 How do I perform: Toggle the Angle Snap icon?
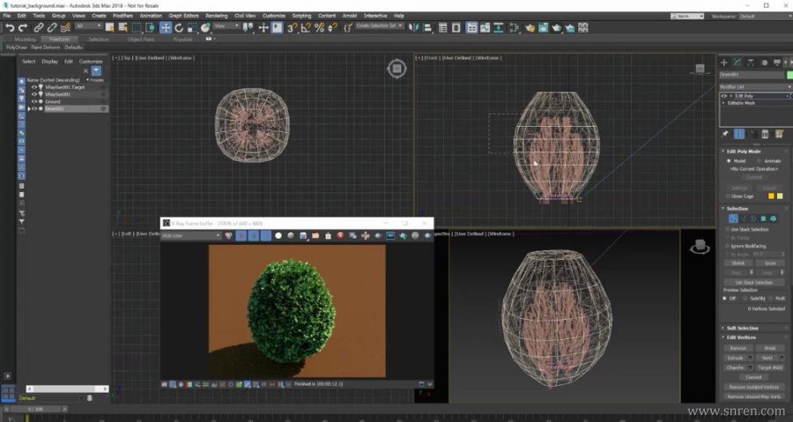pos(305,27)
